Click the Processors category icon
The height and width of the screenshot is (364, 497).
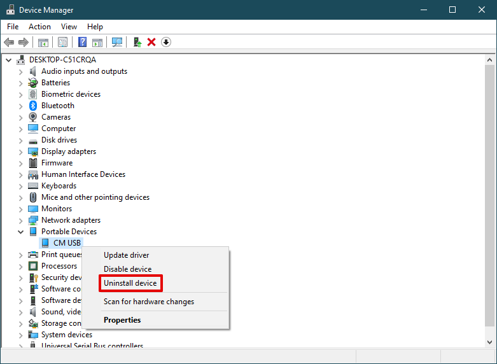pyautogui.click(x=33, y=266)
